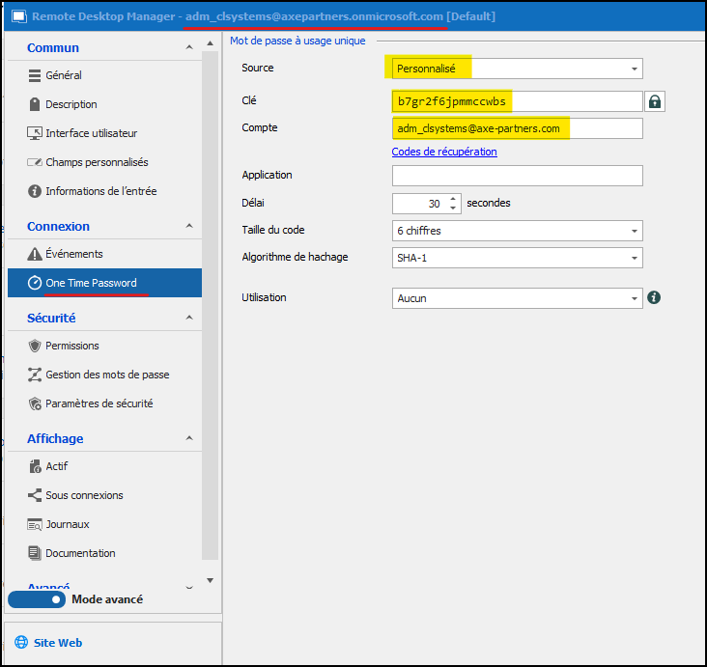Image resolution: width=707 pixels, height=667 pixels.
Task: Open the Site Web link
Action: (58, 643)
